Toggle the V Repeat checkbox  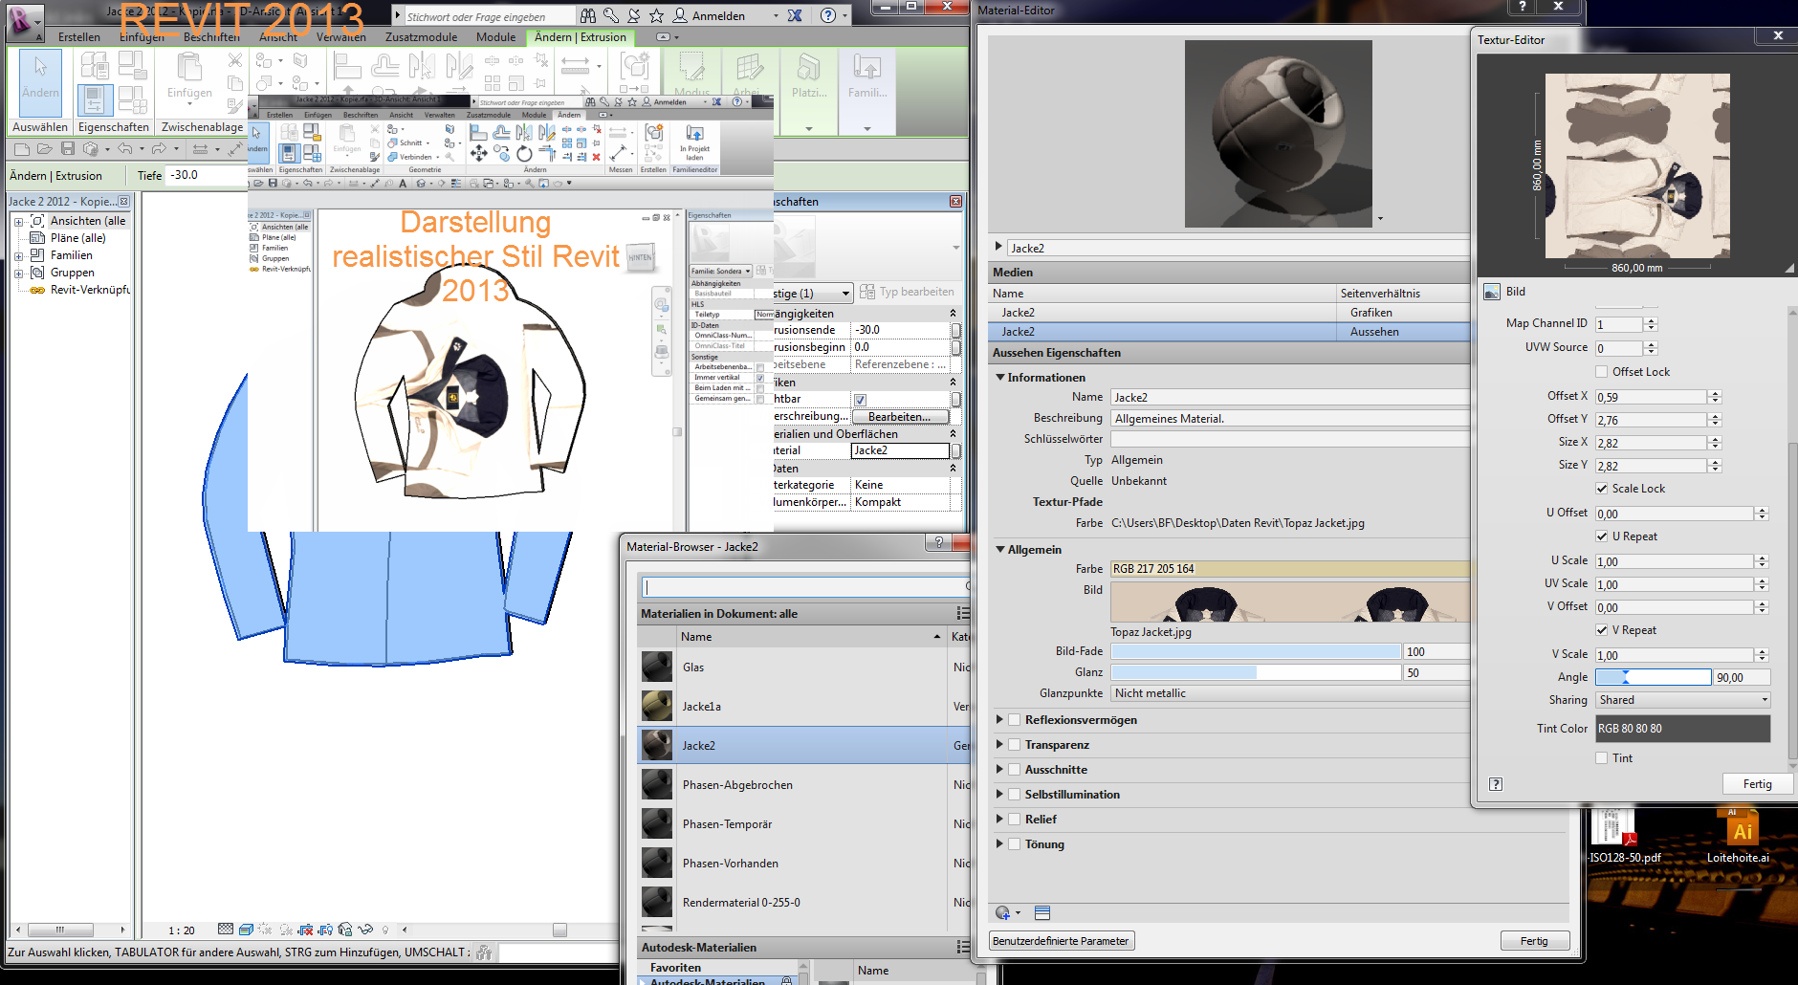click(x=1602, y=630)
